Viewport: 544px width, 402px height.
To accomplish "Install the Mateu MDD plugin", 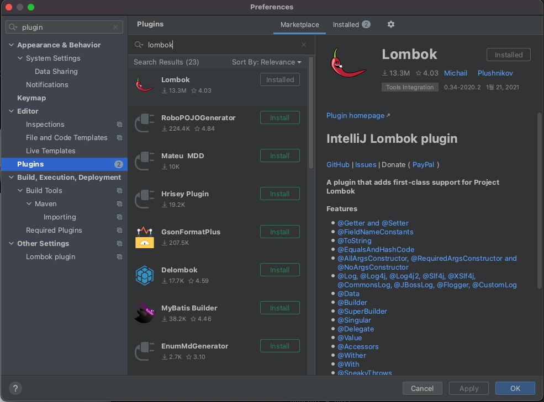I will (279, 156).
